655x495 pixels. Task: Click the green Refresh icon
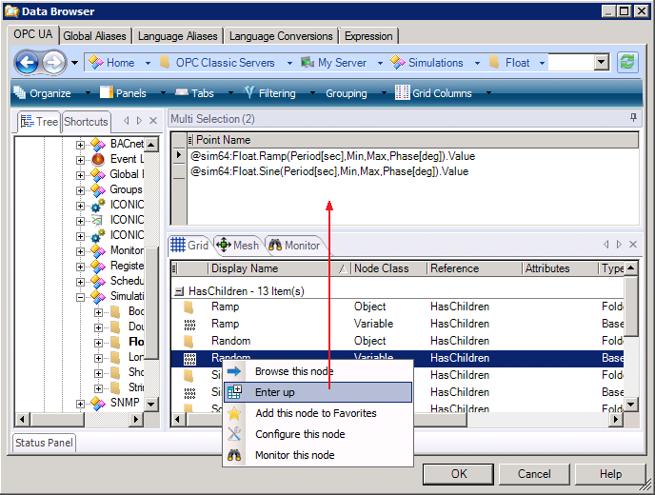[626, 63]
